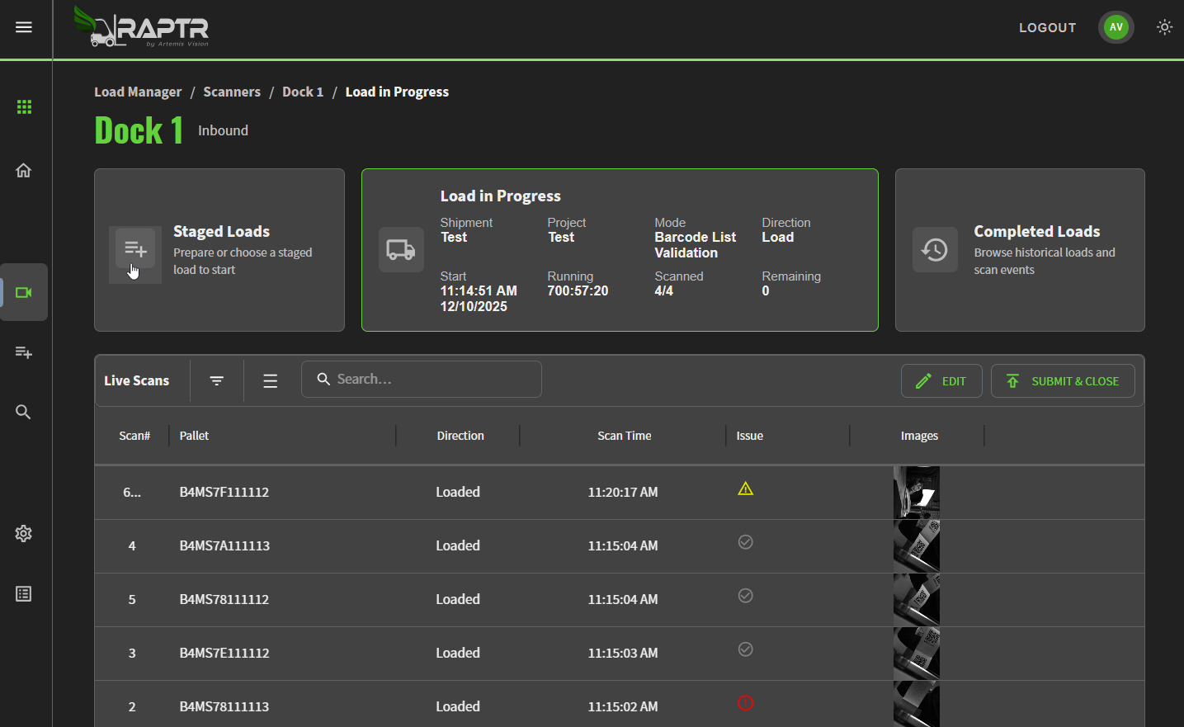This screenshot has width=1184, height=727.
Task: Open the settings gear sidebar icon
Action: pos(24,534)
